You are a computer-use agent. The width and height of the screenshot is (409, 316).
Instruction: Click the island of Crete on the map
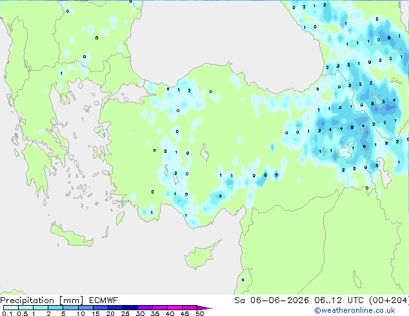tap(72, 235)
